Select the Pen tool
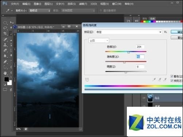183x137 pixels. [5, 62]
